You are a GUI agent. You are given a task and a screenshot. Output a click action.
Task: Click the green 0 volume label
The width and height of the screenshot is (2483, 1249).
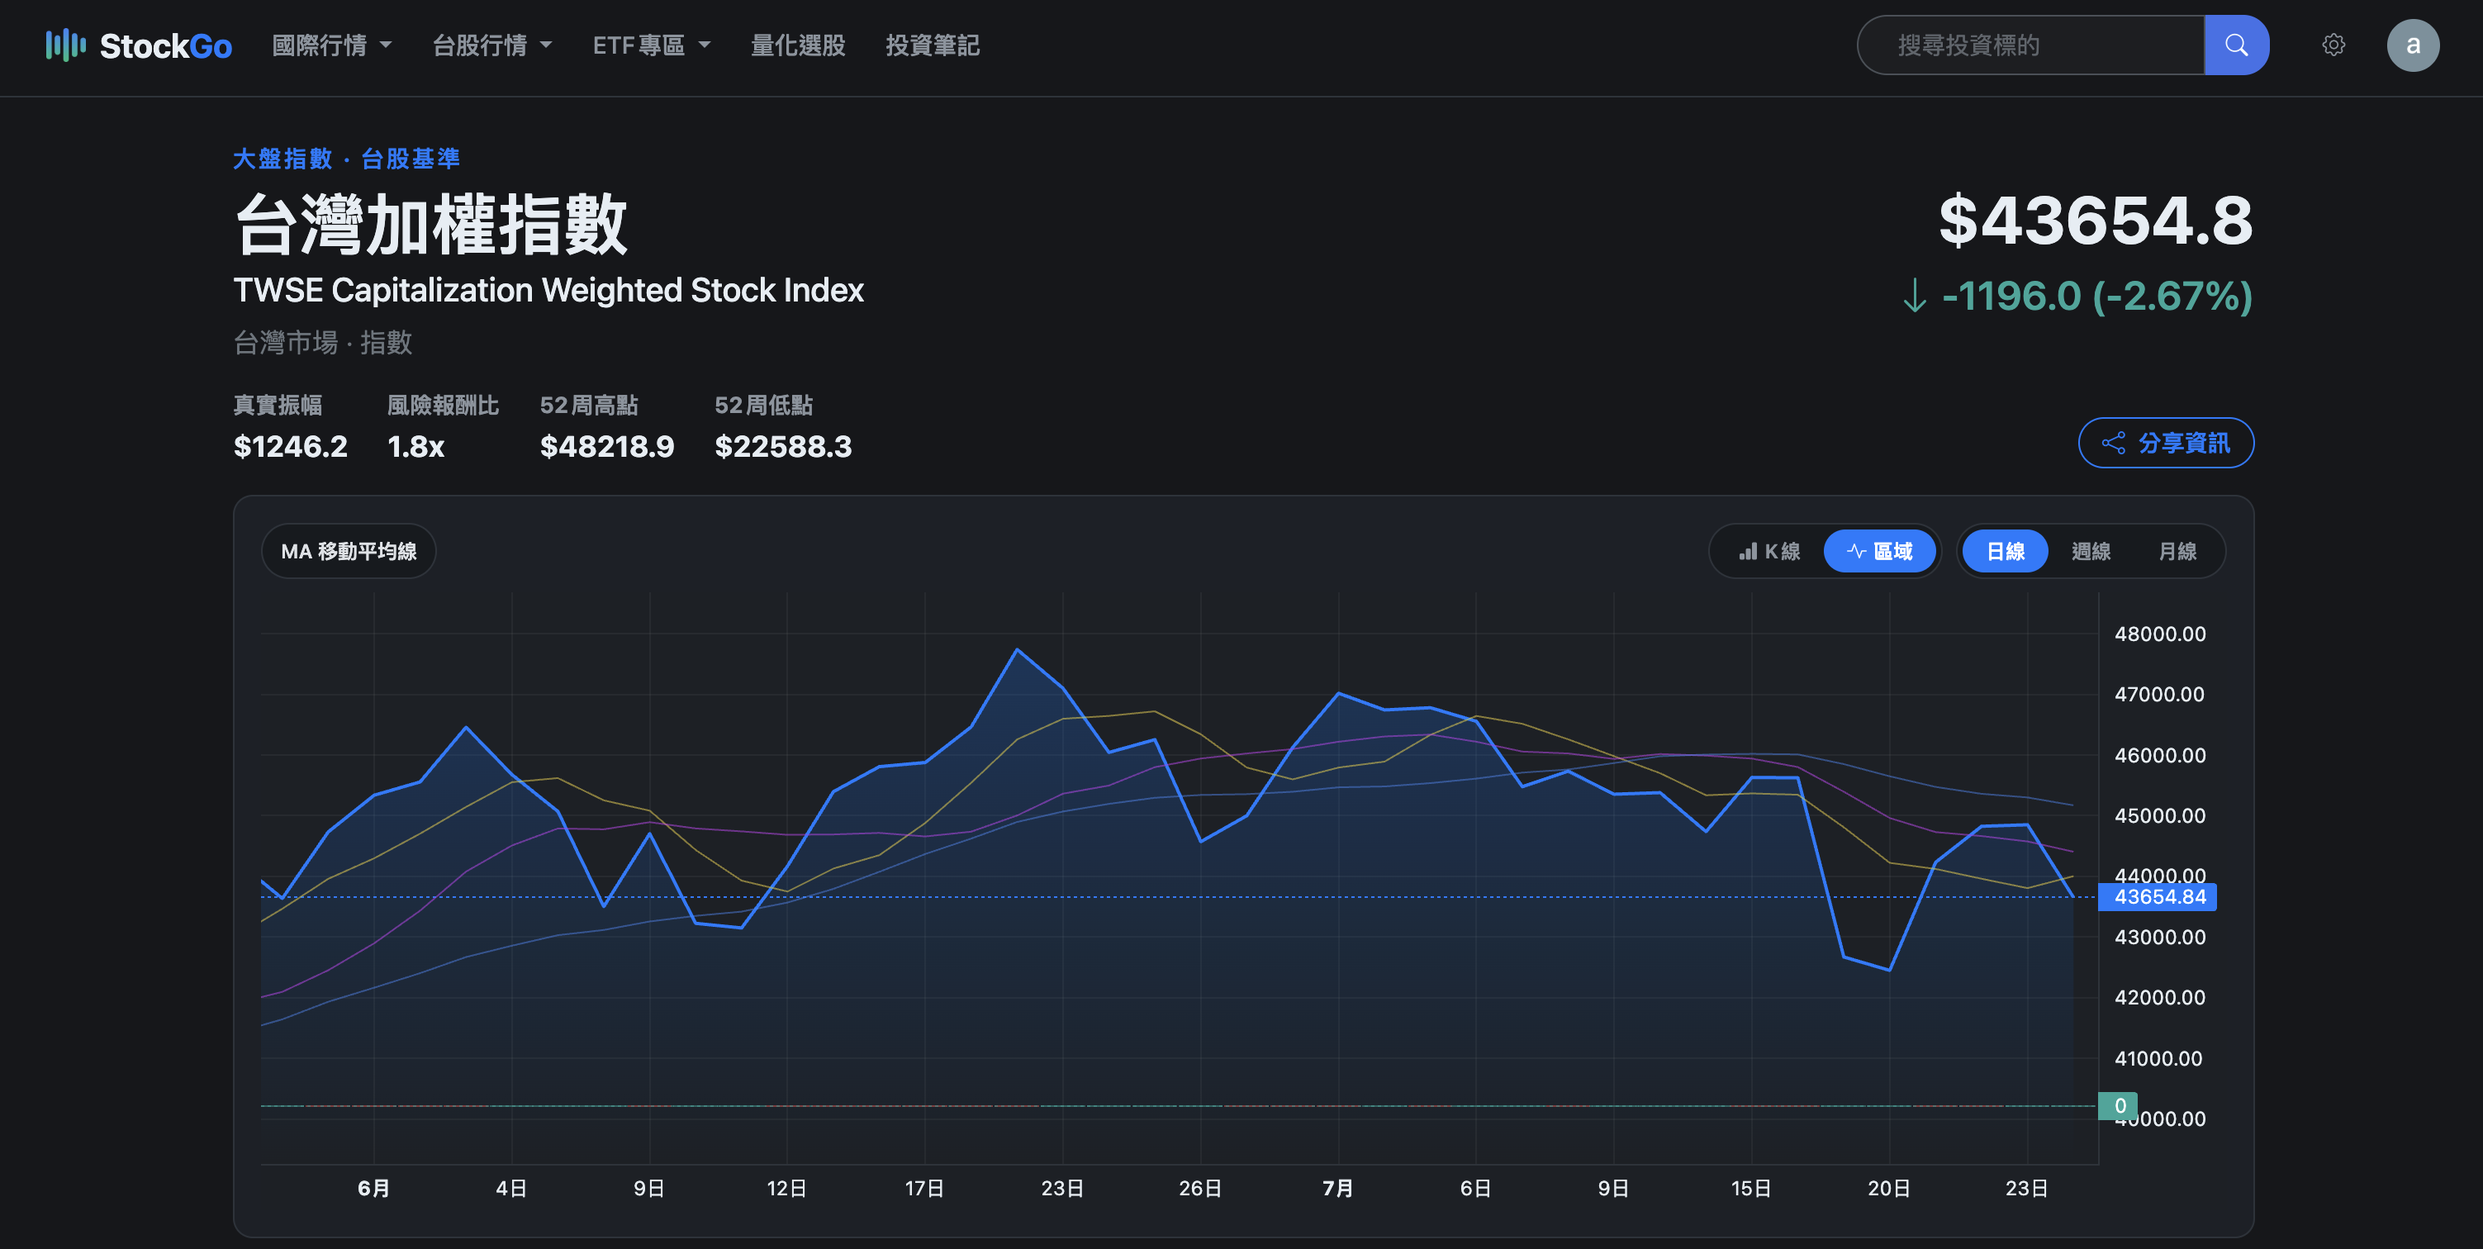click(x=2119, y=1106)
